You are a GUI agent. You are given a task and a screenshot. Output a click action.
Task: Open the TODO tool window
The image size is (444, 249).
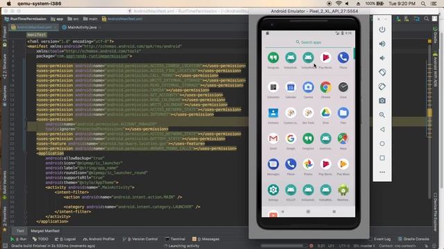pyautogui.click(x=40, y=239)
